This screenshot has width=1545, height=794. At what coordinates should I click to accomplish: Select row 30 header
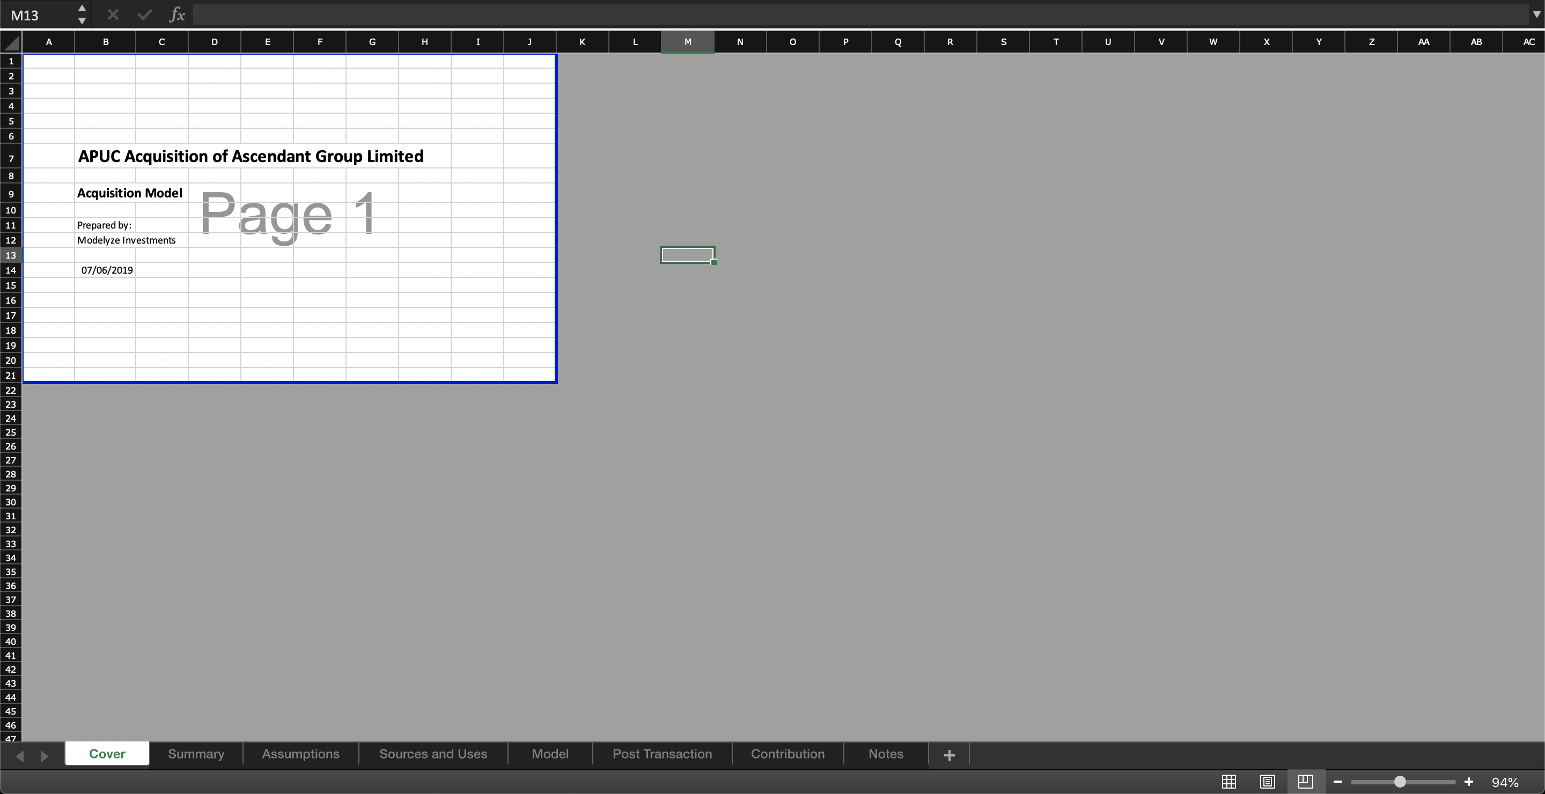[x=11, y=503]
